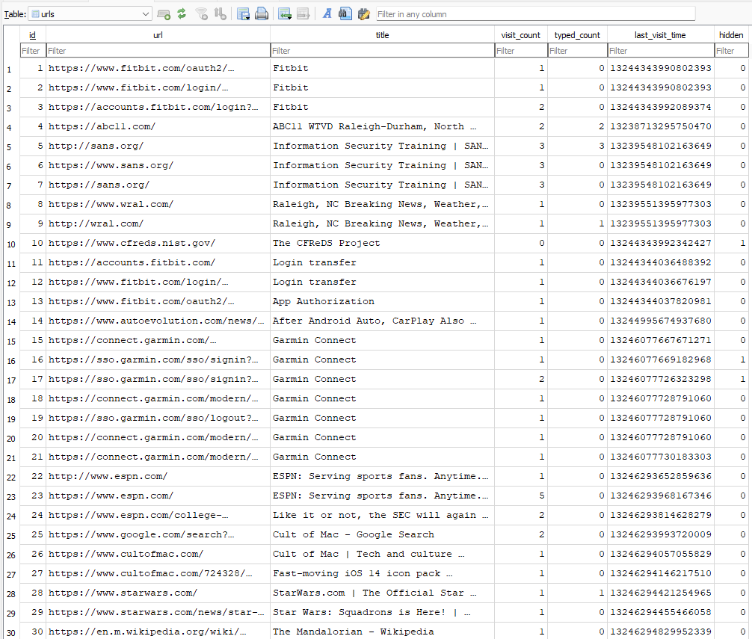The width and height of the screenshot is (752, 639).
Task: Click the filter box under the id column
Action: (33, 51)
